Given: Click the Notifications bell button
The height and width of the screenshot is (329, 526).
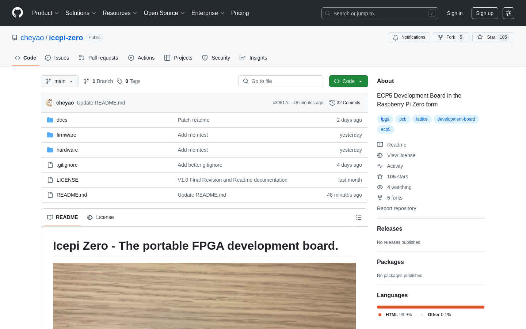Looking at the screenshot, I should pyautogui.click(x=409, y=37).
